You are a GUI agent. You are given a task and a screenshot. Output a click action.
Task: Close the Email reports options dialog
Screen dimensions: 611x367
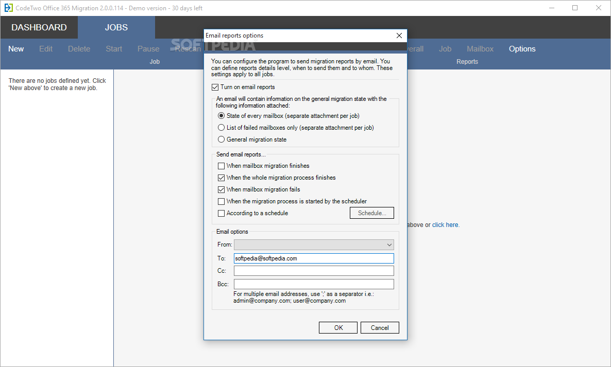399,36
